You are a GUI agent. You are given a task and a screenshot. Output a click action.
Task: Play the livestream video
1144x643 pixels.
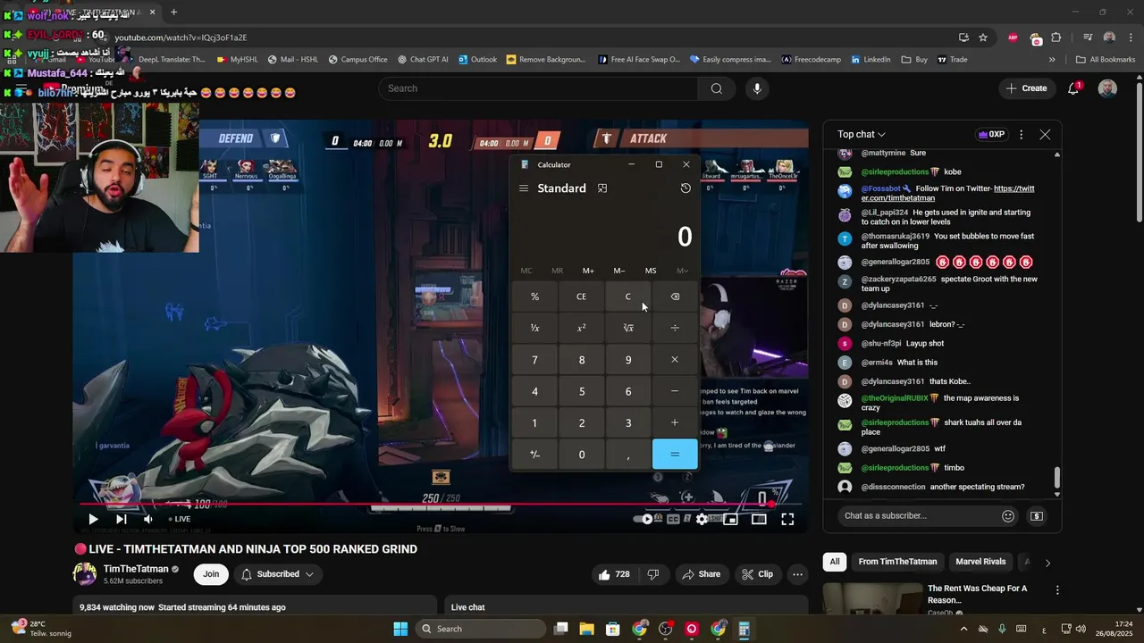coord(93,519)
